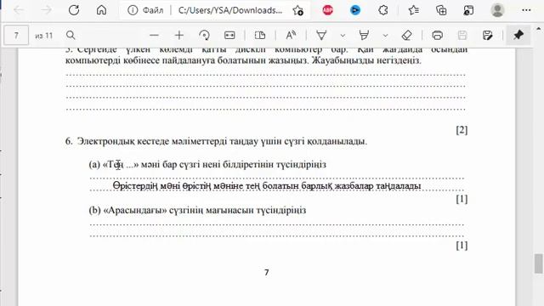View site information icon next to Файл
This screenshot has width=544, height=306.
(x=133, y=10)
